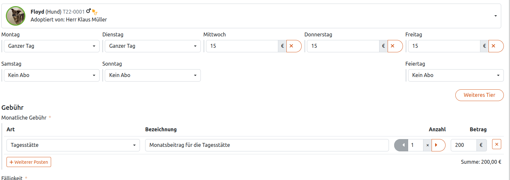Click the Betrag amount field
Image resolution: width=510 pixels, height=180 pixels.
click(x=463, y=145)
